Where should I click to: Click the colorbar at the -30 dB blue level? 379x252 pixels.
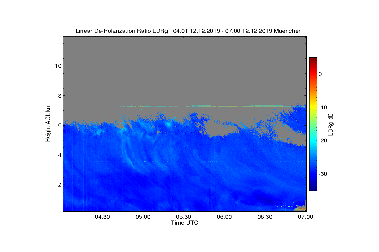[313, 174]
